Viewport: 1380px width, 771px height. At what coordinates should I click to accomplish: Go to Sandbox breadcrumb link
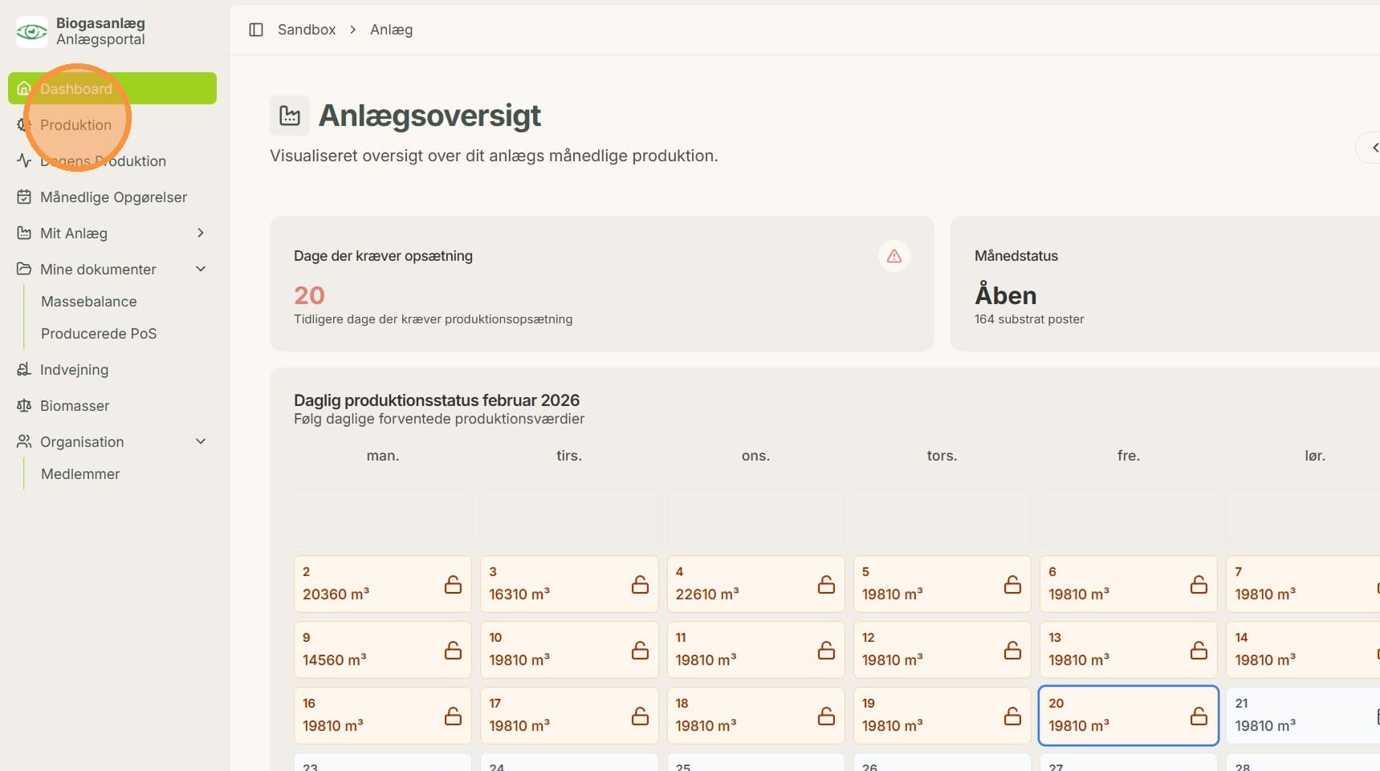click(307, 30)
